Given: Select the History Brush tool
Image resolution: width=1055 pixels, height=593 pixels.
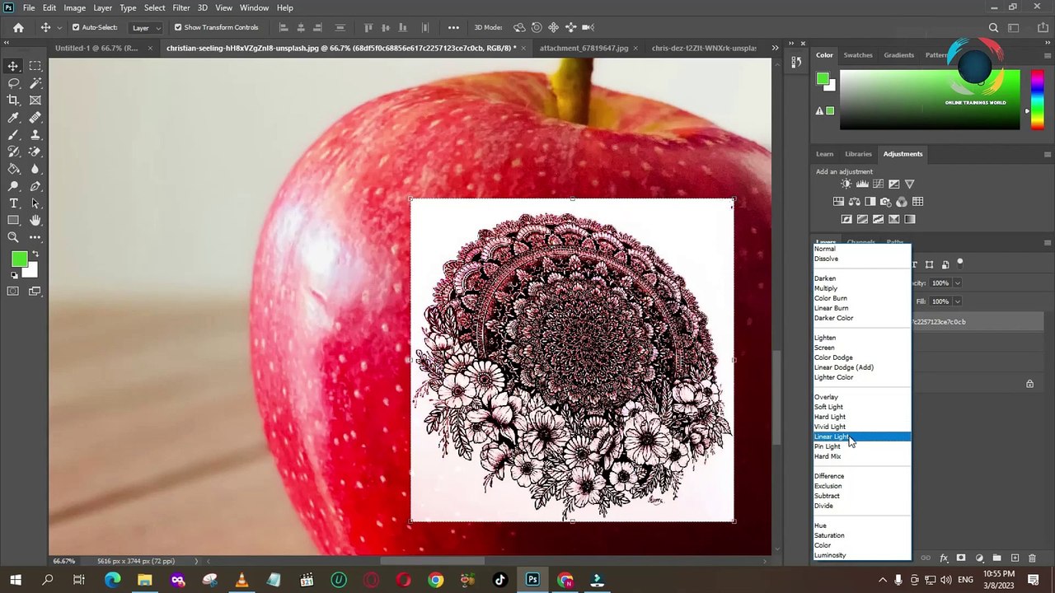Looking at the screenshot, I should coord(13,152).
